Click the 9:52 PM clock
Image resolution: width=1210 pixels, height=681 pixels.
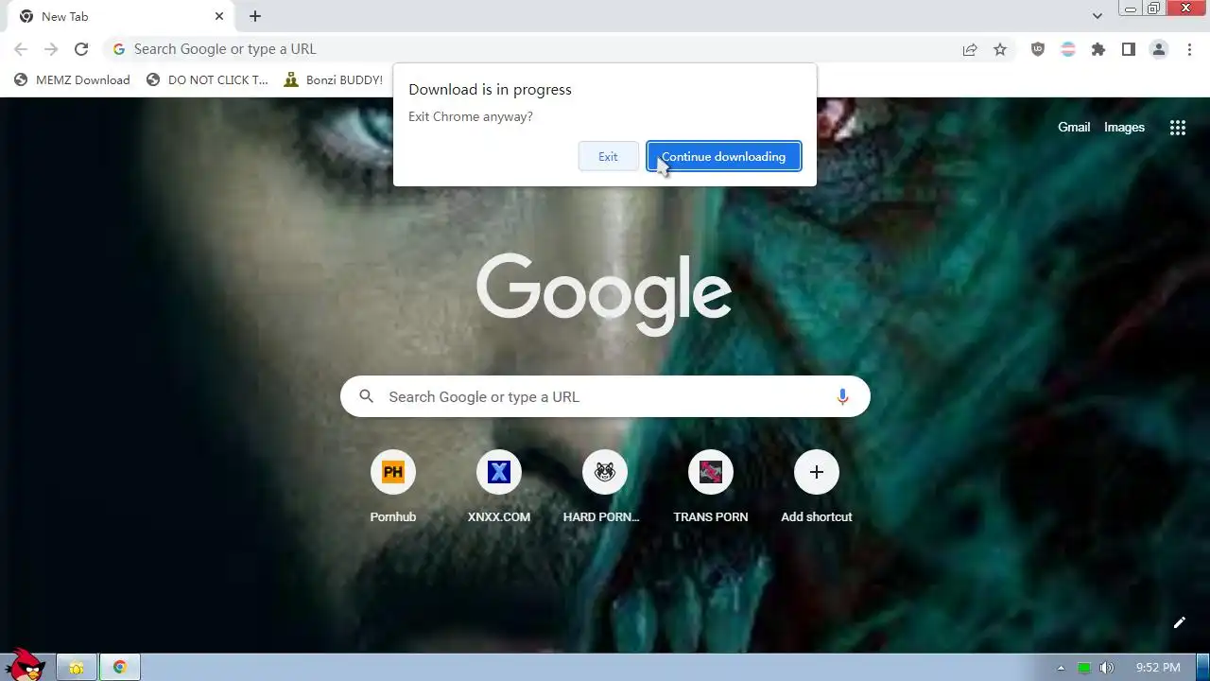coord(1158,668)
